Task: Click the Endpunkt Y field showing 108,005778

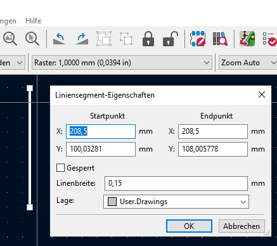Action: 213,149
